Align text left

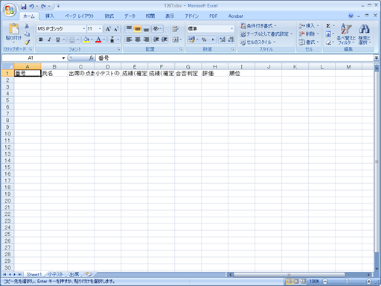(x=129, y=39)
